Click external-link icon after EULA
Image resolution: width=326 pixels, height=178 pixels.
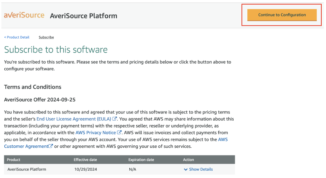coord(115,119)
